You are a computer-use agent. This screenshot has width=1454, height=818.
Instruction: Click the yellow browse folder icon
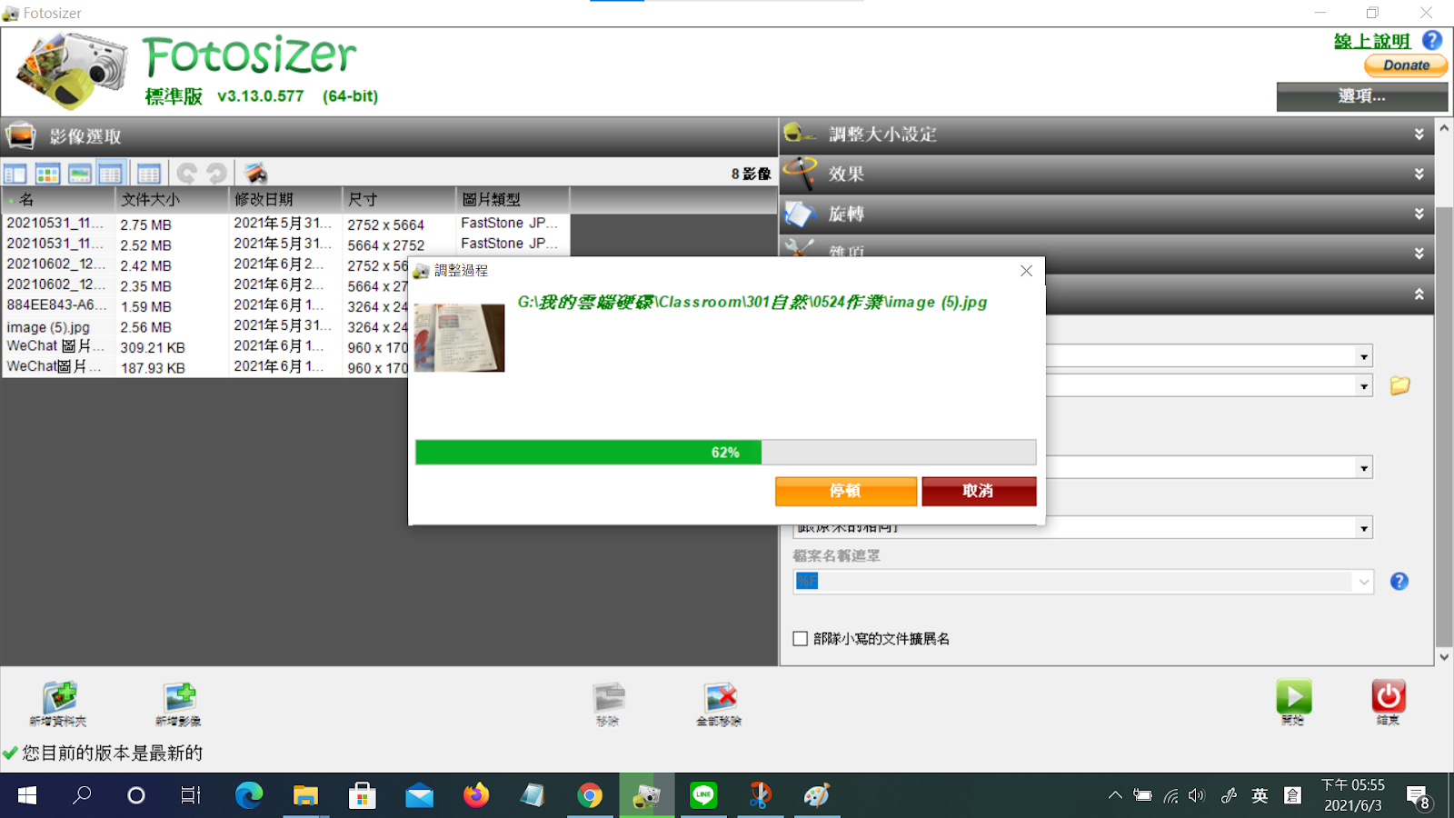(x=1399, y=385)
